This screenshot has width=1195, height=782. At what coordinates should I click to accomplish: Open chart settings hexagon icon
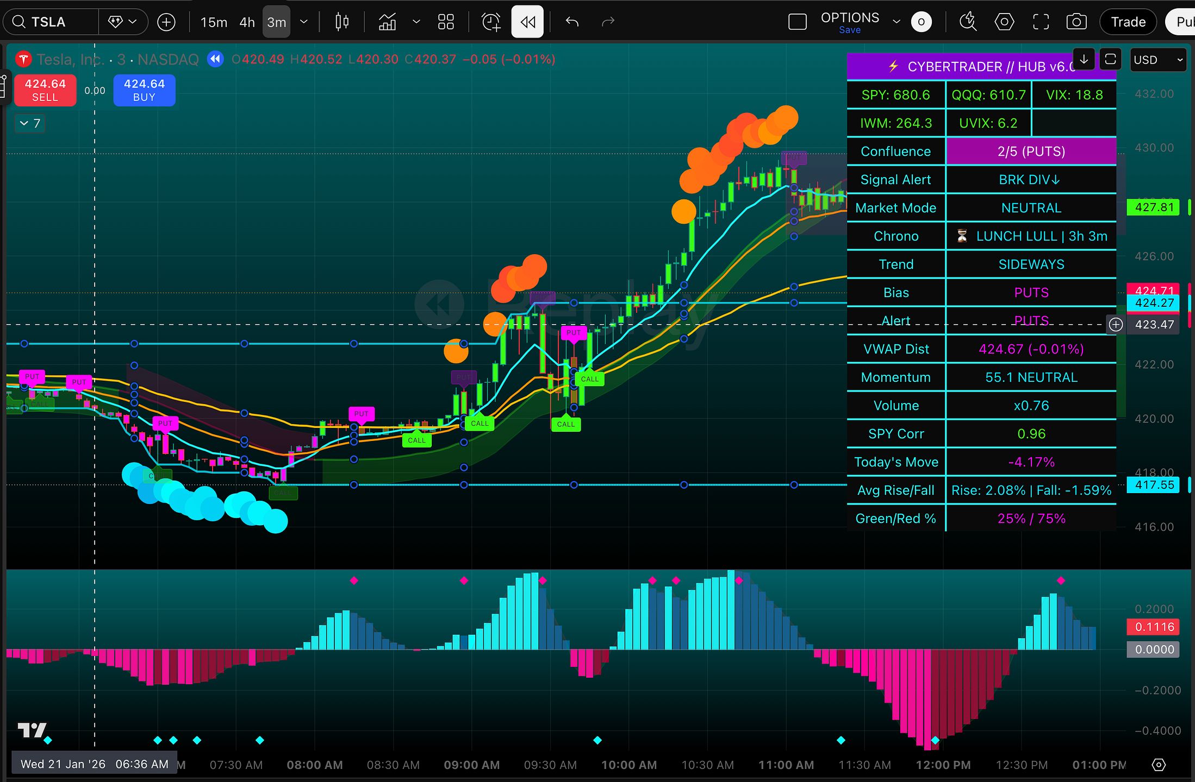1004,22
